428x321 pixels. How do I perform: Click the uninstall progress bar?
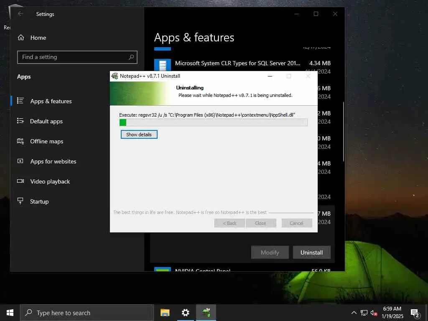tap(214, 122)
